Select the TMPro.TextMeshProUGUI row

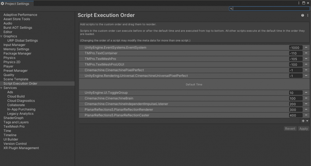click(194, 64)
